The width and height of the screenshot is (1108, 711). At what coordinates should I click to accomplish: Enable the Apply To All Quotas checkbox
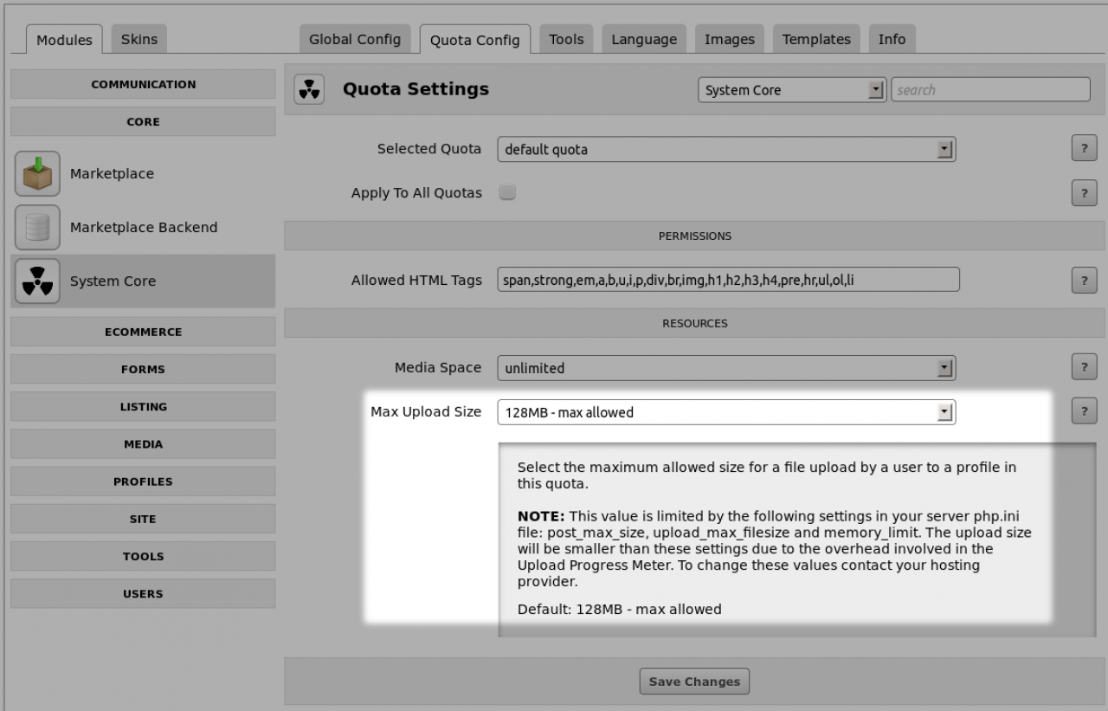[507, 192]
